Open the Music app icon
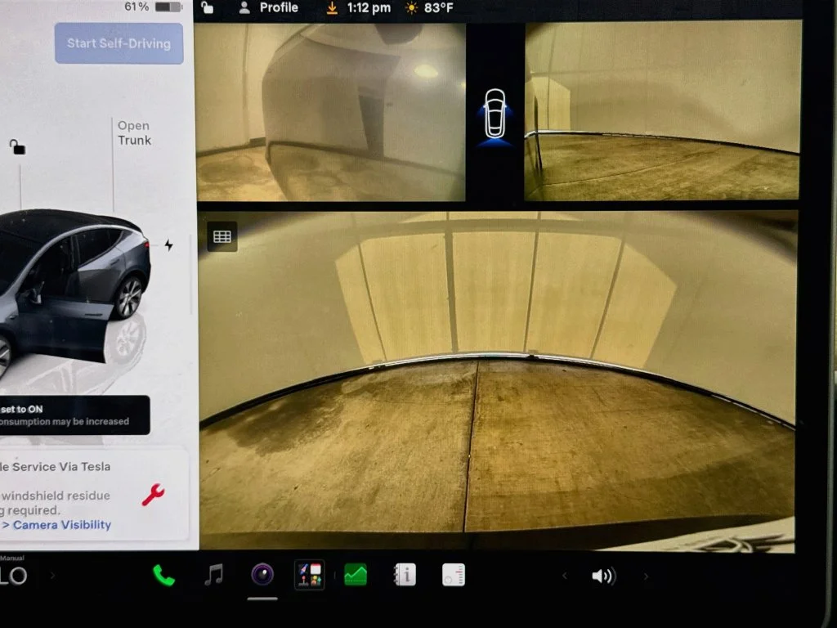Viewport: 837px width, 628px height. pos(213,575)
